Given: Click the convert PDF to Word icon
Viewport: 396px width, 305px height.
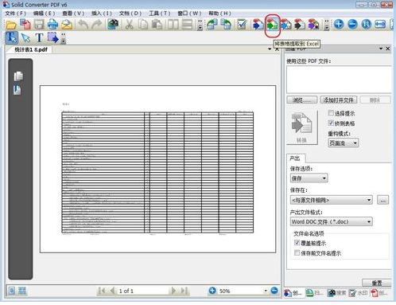Looking at the screenshot, I should pos(258,25).
